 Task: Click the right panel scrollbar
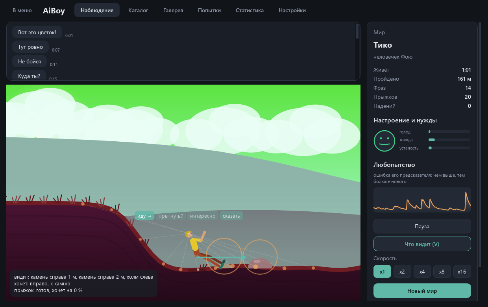point(480,144)
